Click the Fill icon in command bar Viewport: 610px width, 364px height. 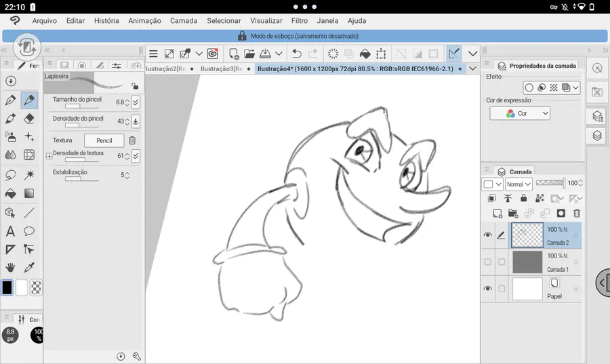[x=365, y=54]
